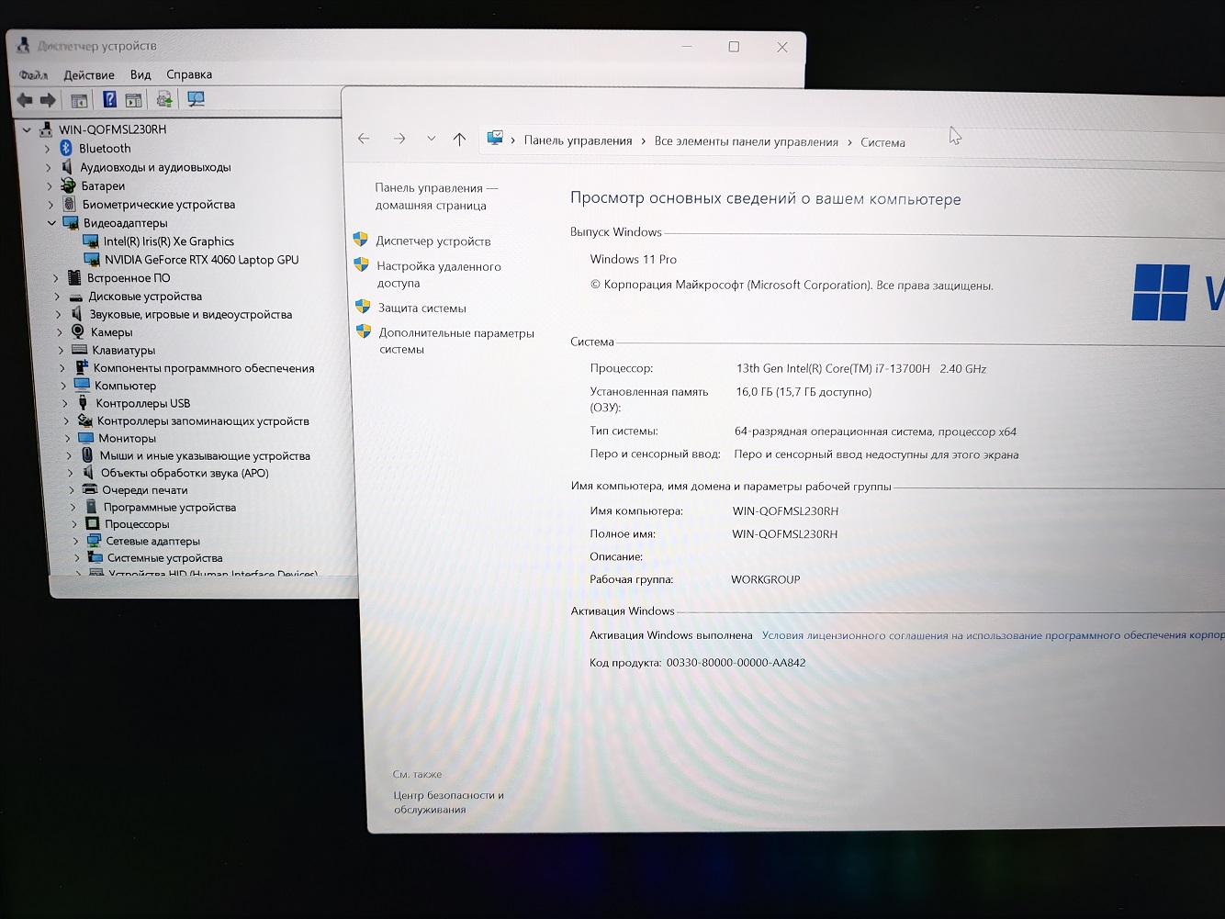Go up one level with the up arrow
This screenshot has height=919, width=1225.
pos(460,139)
